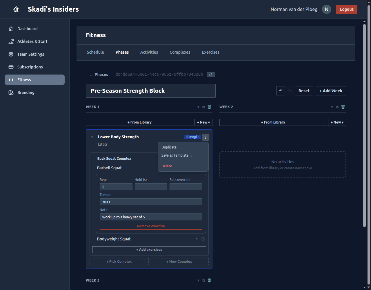371x290 pixels.
Task: Grab the drag handle of Barbell Squat
Action: click(x=94, y=168)
